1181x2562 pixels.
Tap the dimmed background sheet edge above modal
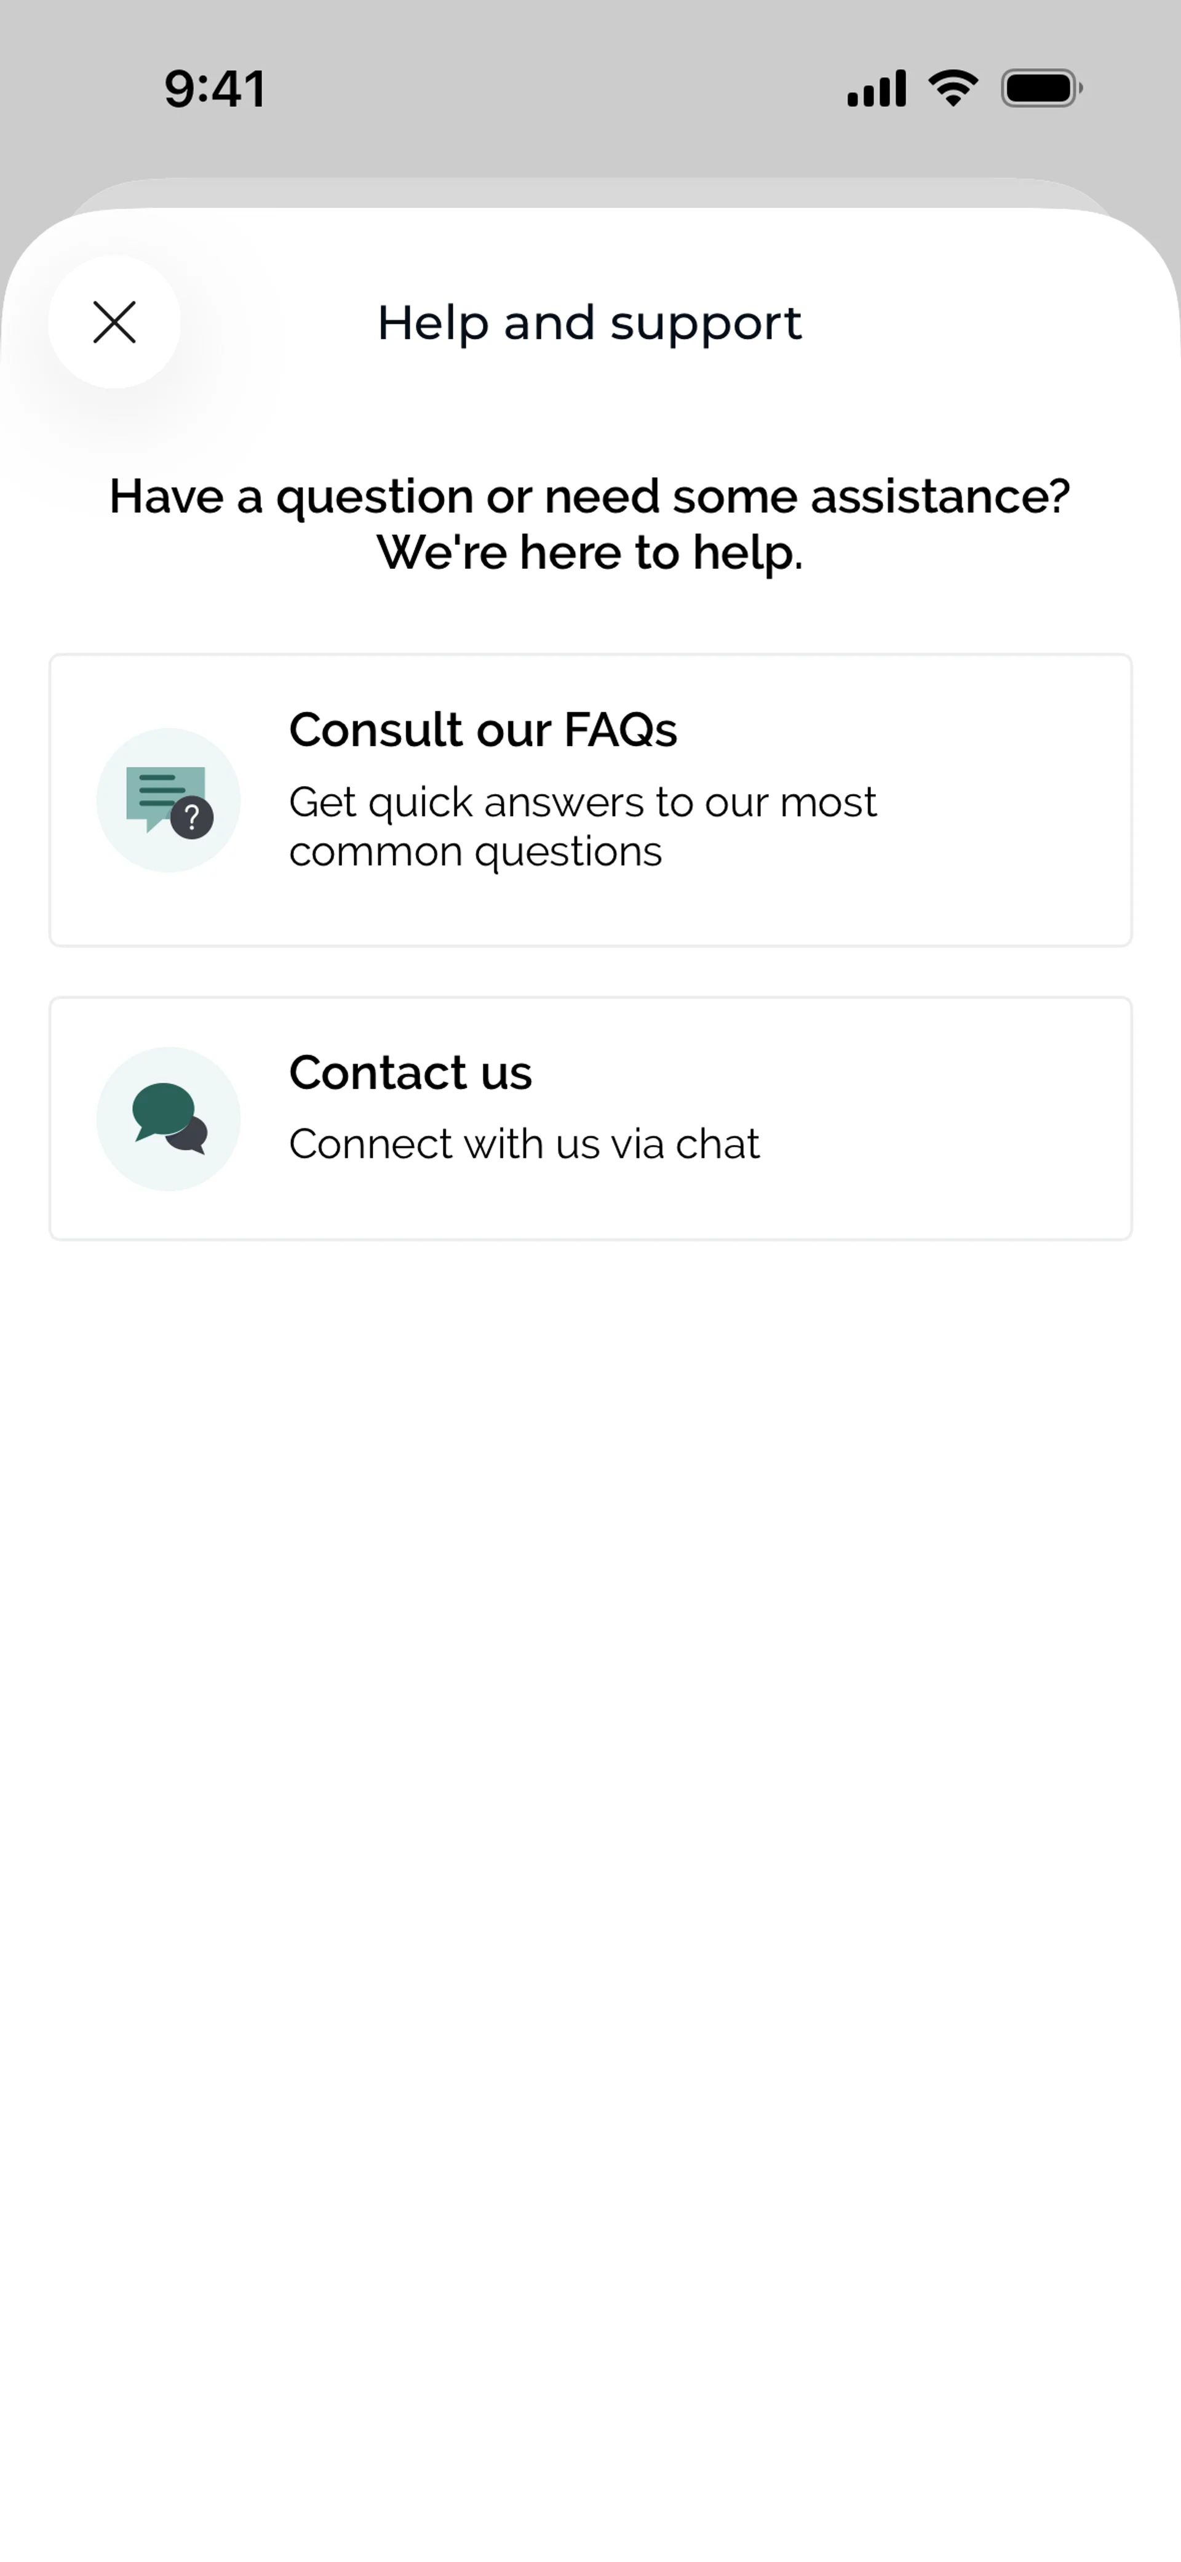pos(590,192)
